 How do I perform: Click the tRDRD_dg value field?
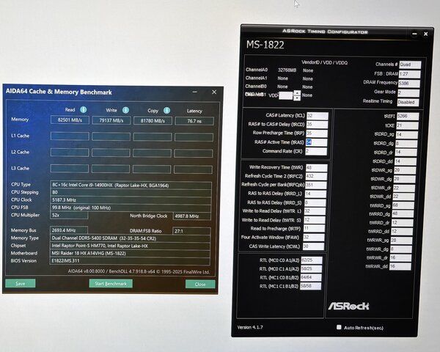(x=406, y=144)
